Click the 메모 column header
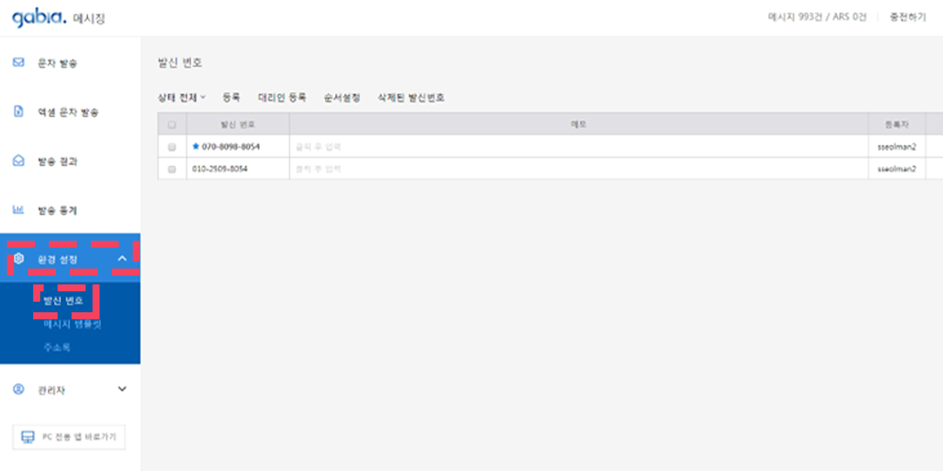This screenshot has width=943, height=471. (x=579, y=124)
